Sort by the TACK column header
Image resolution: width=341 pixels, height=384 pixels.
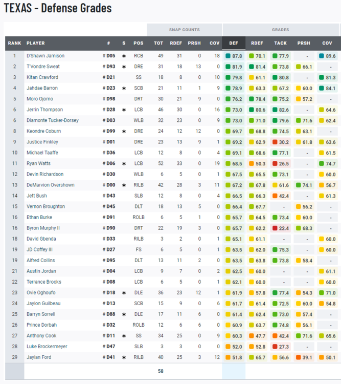[x=280, y=44]
